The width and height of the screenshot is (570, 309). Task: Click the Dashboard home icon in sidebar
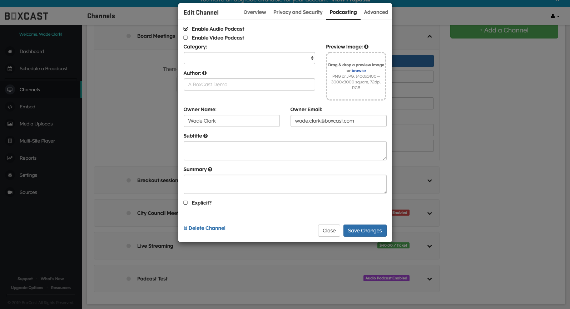10,52
